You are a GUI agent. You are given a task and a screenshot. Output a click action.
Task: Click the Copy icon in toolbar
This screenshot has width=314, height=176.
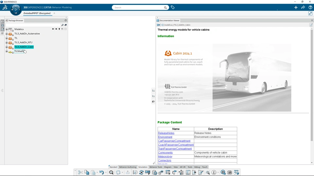pyautogui.click(x=87, y=172)
